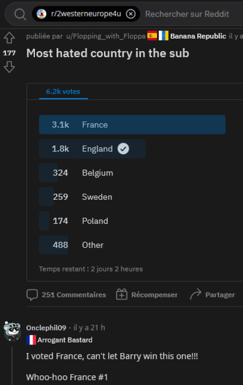Viewport: 243px width, 385px height.
Task: Open the comments via the speech bubble icon
Action: 32,295
